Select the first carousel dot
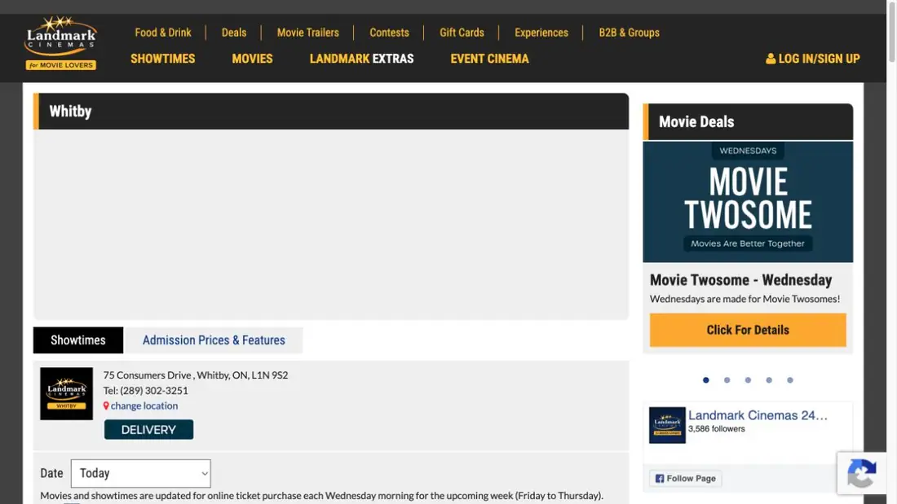This screenshot has width=897, height=504. pyautogui.click(x=706, y=380)
